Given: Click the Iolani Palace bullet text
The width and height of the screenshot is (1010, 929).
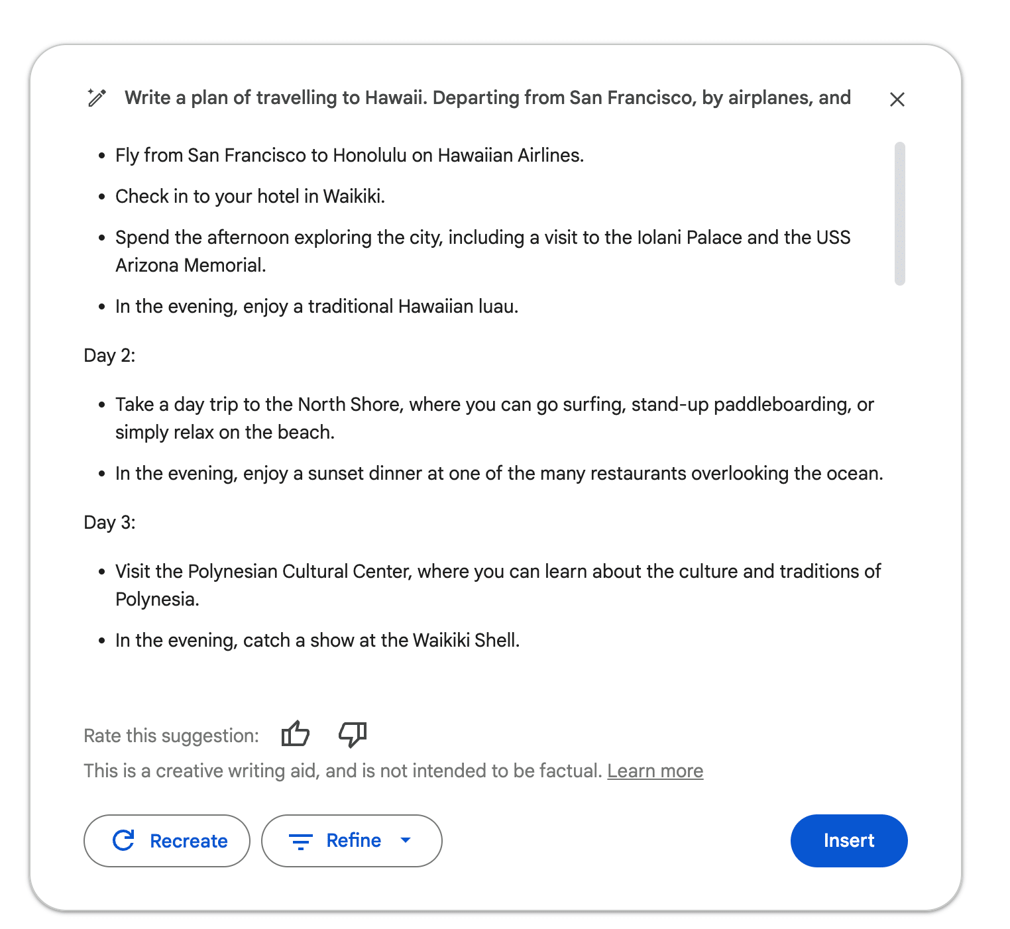Looking at the screenshot, I should [x=482, y=238].
